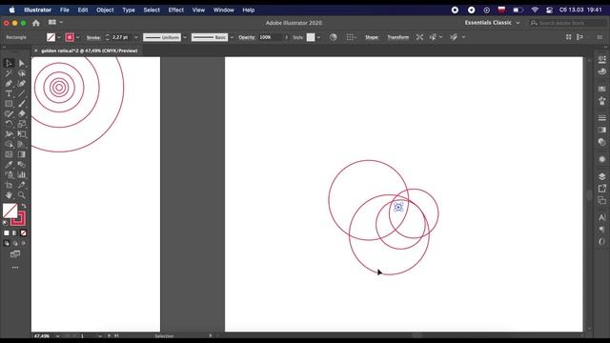The width and height of the screenshot is (610, 343).
Task: Open stroke color dropdown arrow
Action: point(78,37)
